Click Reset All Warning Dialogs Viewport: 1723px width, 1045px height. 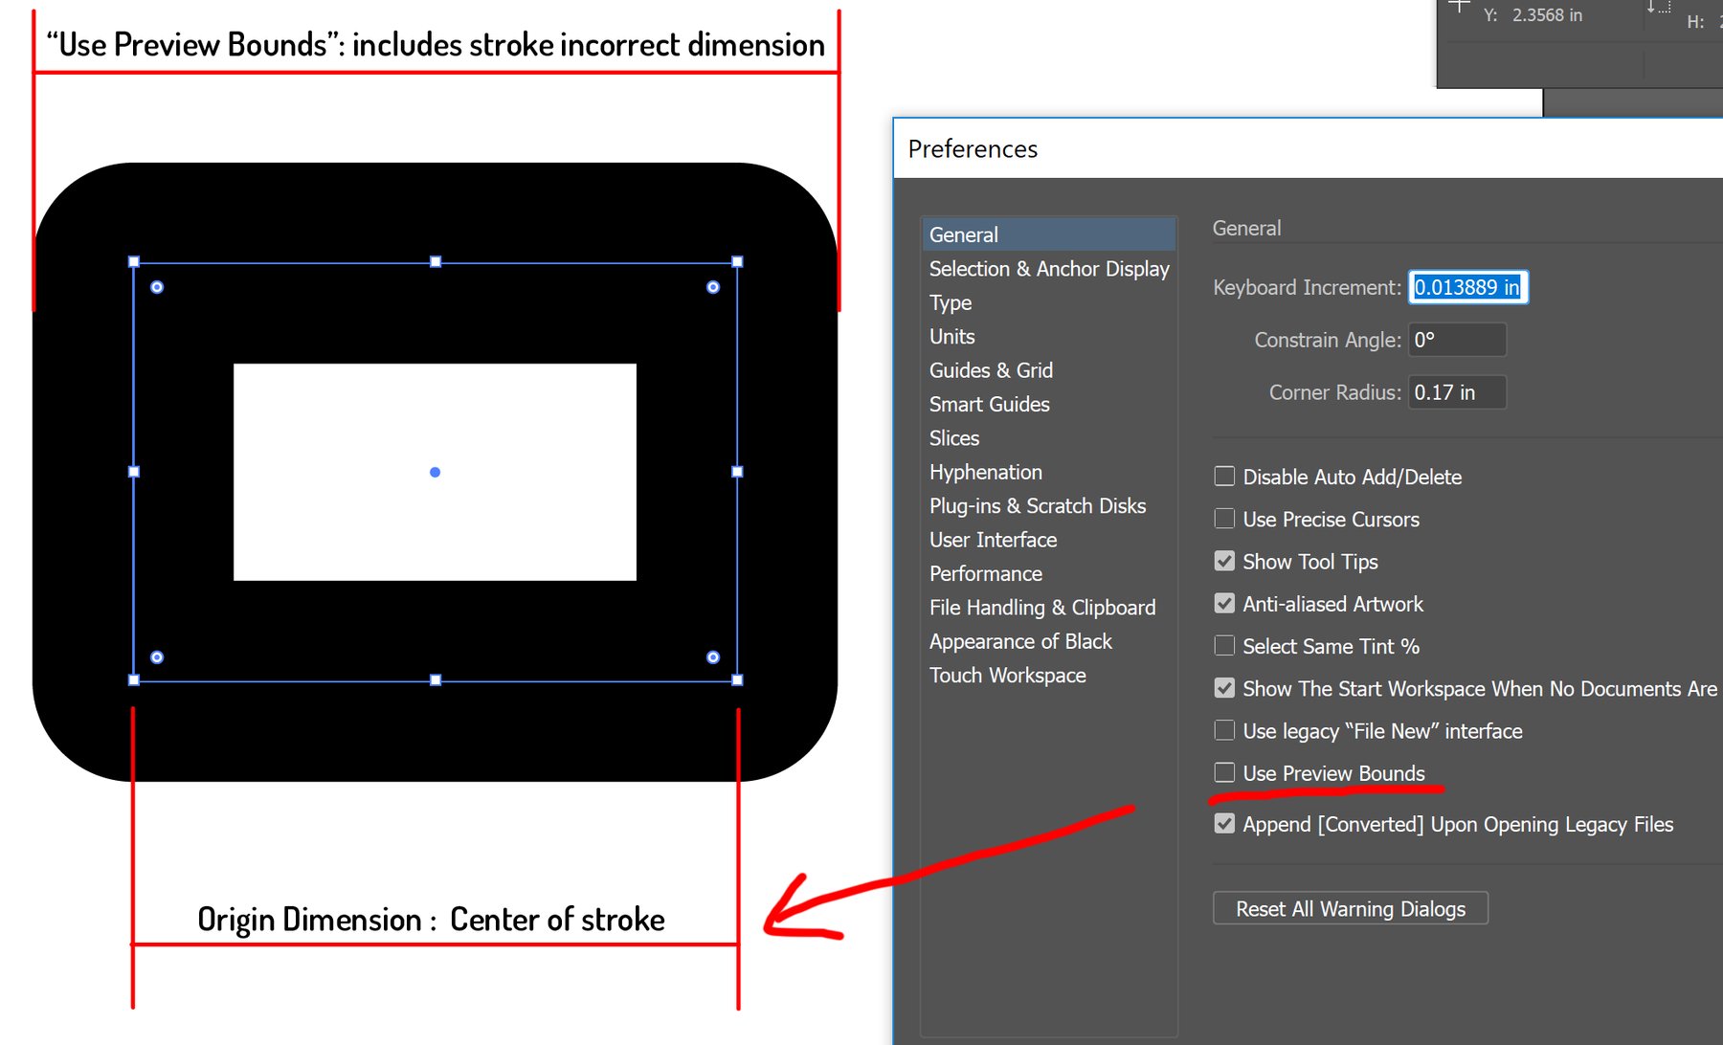point(1350,908)
